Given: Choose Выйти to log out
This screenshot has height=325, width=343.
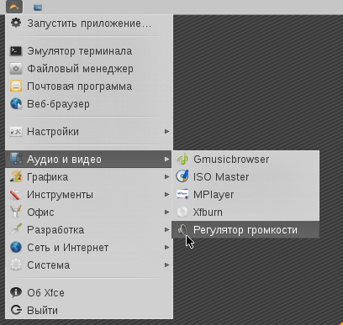Looking at the screenshot, I should pyautogui.click(x=88, y=310).
